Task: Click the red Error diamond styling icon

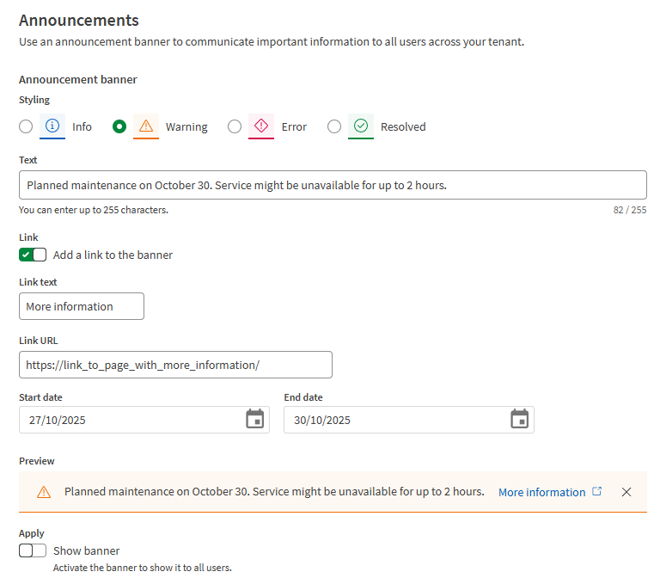Action: coord(261,126)
